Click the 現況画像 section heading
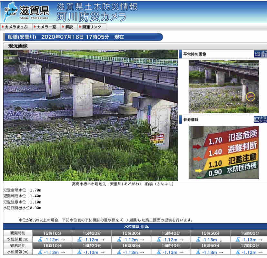This screenshot has height=258, width=267. (18, 46)
